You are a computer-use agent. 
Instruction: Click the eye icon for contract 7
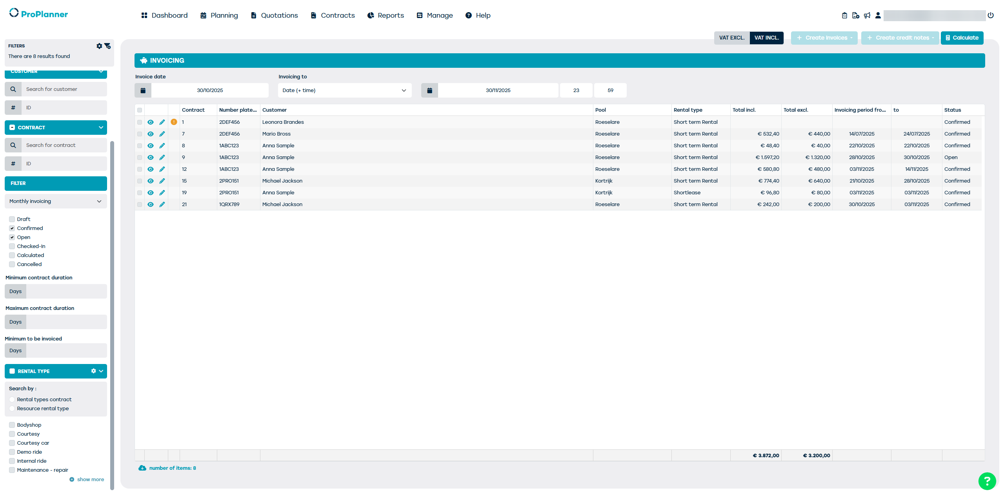(x=151, y=134)
